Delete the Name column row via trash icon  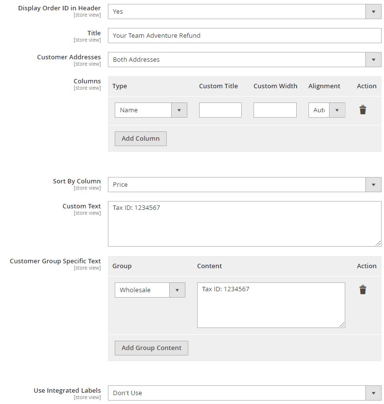(x=362, y=110)
